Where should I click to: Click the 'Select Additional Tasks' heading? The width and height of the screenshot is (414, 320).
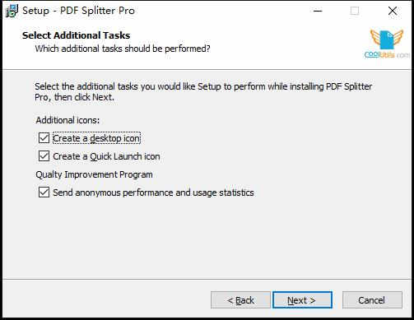(x=77, y=35)
